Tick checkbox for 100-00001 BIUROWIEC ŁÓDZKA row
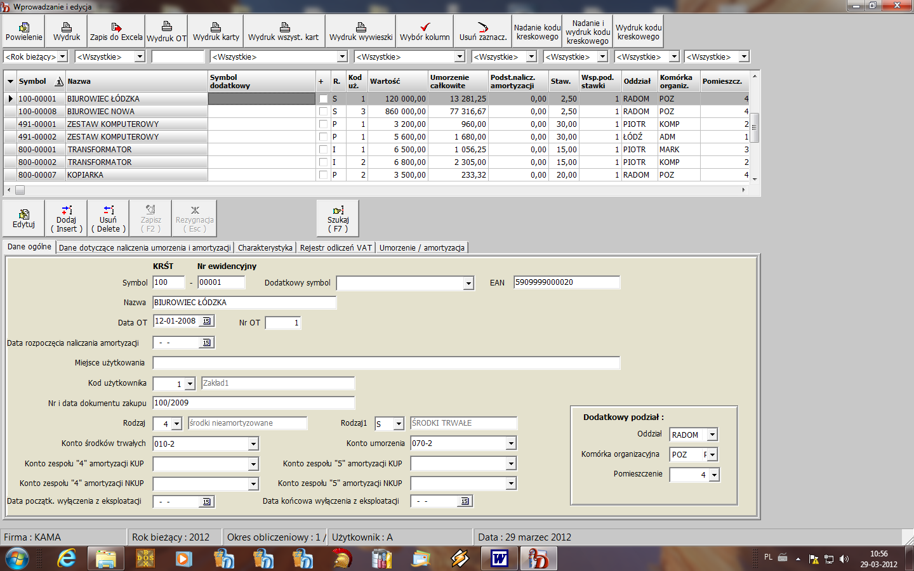Image resolution: width=914 pixels, height=571 pixels. (324, 99)
